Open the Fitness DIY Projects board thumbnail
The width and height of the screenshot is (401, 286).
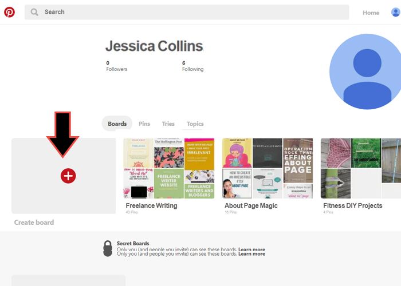[x=361, y=168]
